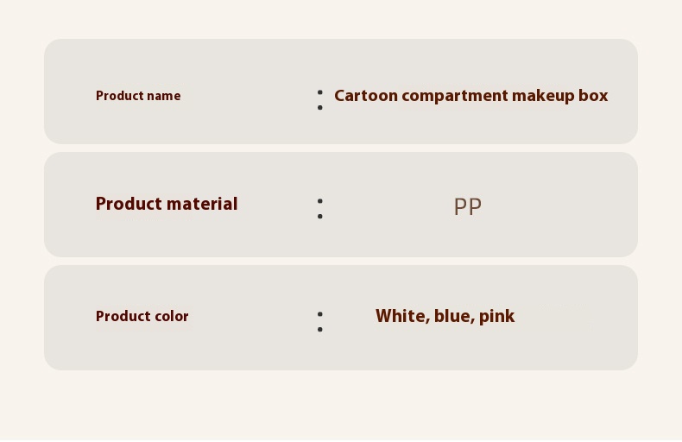Click the colon separator in the Product name row
The image size is (682, 442).
[320, 99]
